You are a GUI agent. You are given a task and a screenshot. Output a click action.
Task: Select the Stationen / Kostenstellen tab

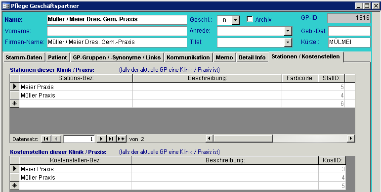(x=306, y=57)
